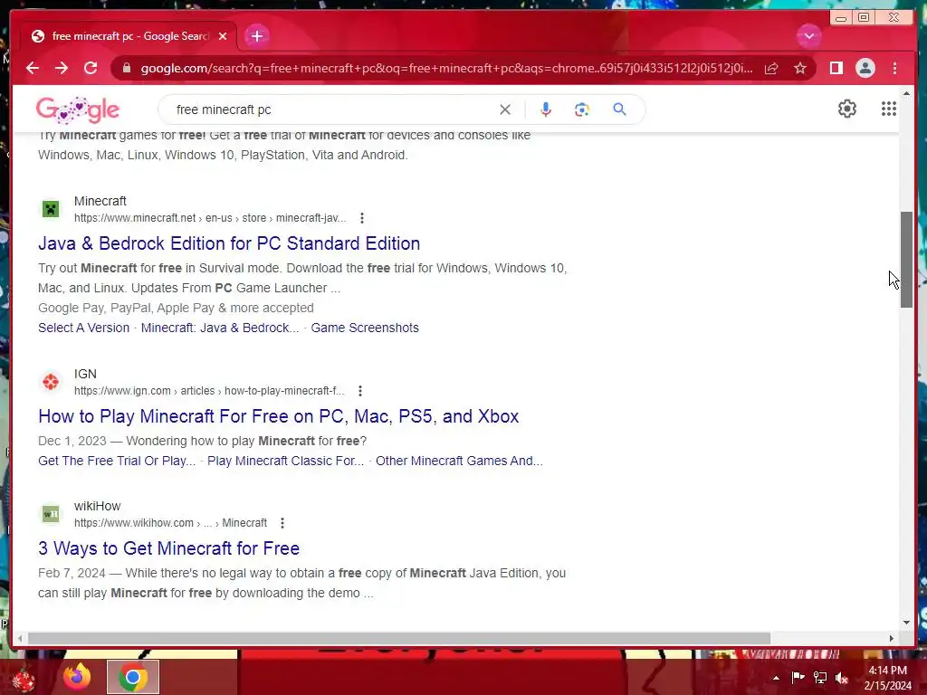Viewport: 927px width, 695px height.
Task: Open more options for IGN result
Action: pyautogui.click(x=360, y=391)
